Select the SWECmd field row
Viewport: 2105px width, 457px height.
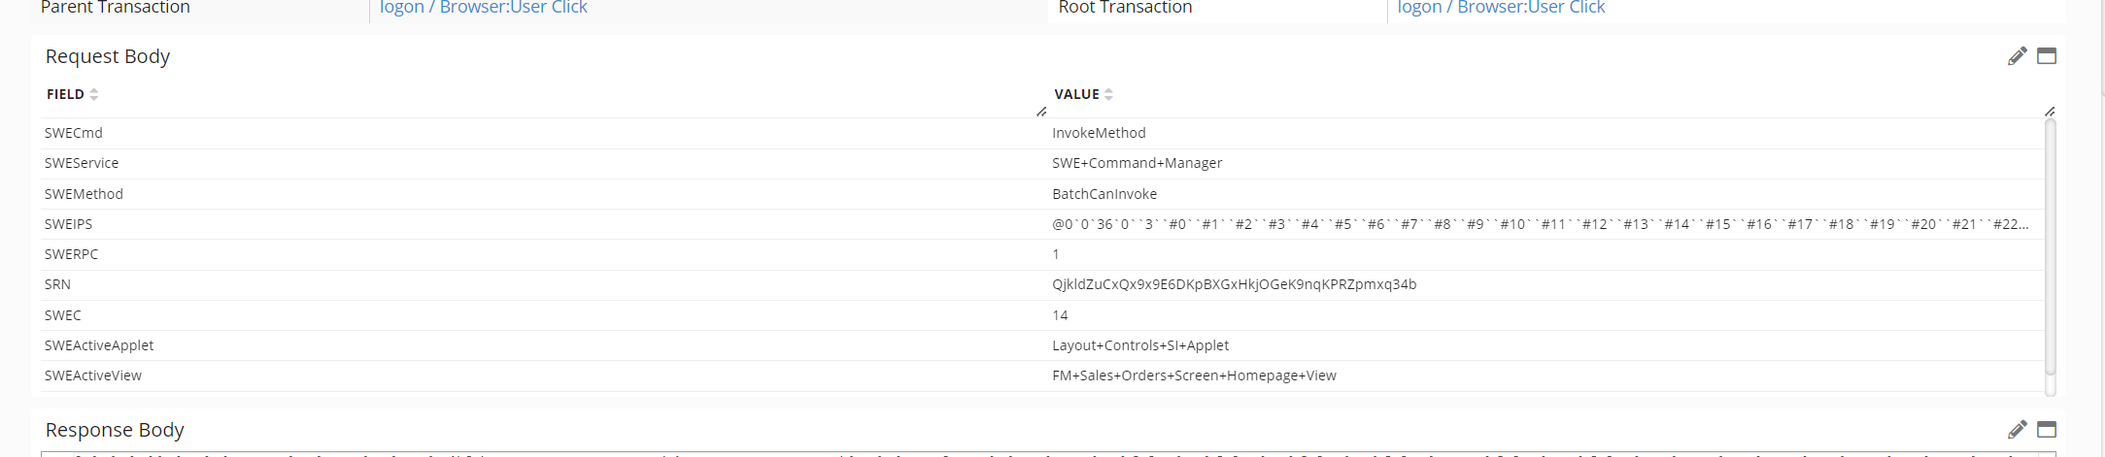click(74, 133)
